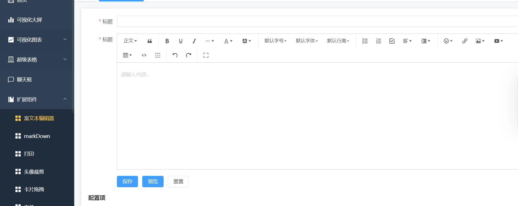Image resolution: width=518 pixels, height=206 pixels.
Task: Click the 保存 save button
Action: 127,182
